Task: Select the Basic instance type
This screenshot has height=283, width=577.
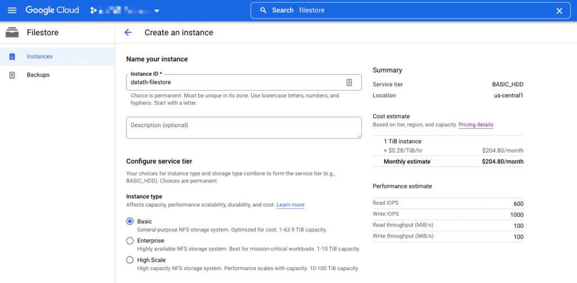Action: point(130,221)
